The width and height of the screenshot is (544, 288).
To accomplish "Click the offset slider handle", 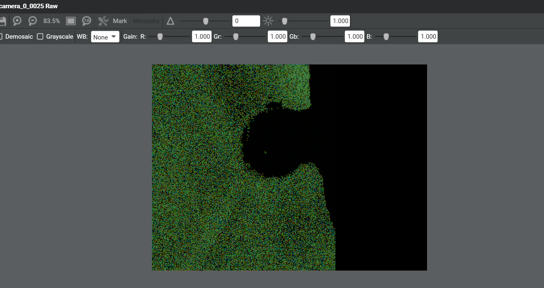I will (x=205, y=21).
